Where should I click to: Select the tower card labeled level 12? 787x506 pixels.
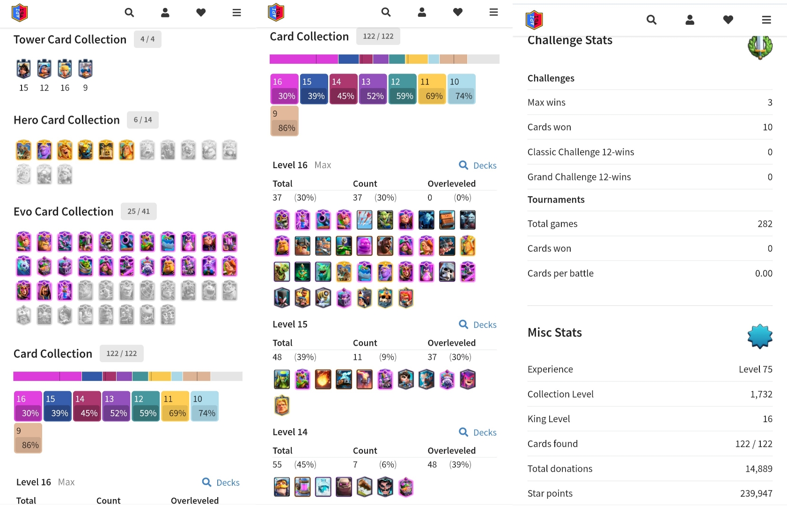coord(44,69)
